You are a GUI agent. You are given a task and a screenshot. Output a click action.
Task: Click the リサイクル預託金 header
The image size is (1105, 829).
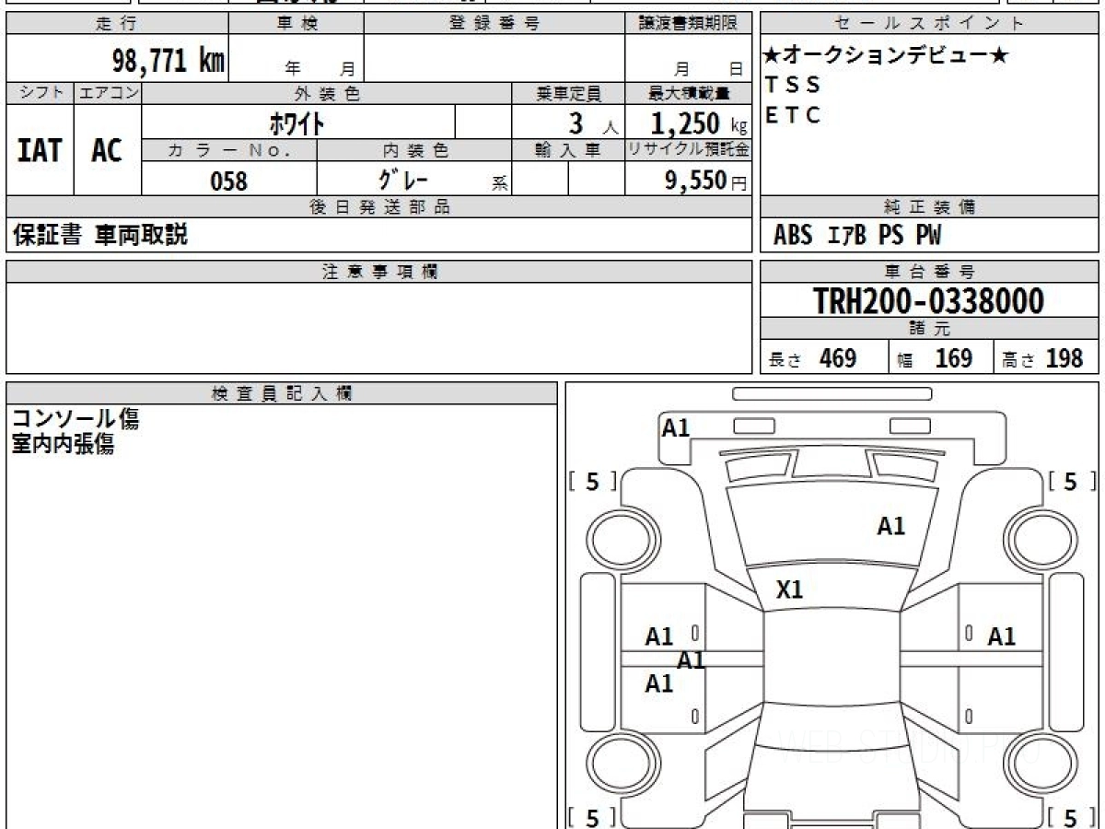click(688, 150)
